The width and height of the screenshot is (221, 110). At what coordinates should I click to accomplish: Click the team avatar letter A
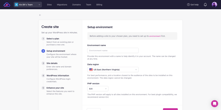click(16, 5)
